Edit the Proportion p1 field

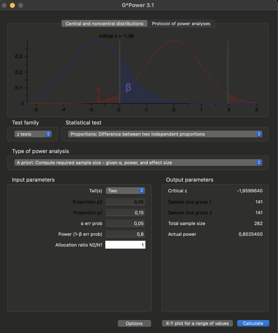point(125,213)
